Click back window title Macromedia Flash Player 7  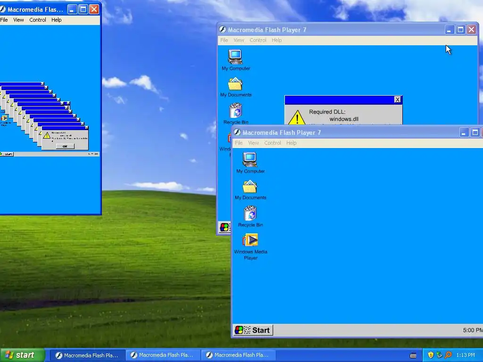tap(267, 30)
